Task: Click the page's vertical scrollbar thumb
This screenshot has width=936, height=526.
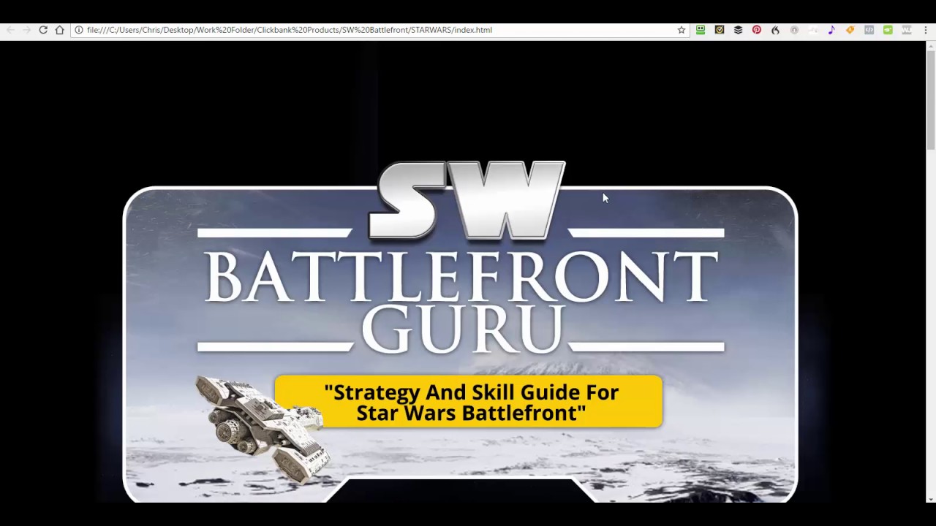Action: (930, 101)
